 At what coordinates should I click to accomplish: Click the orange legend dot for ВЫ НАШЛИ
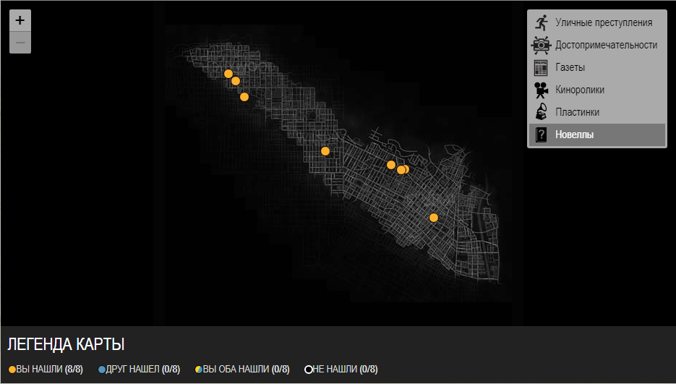coord(12,370)
